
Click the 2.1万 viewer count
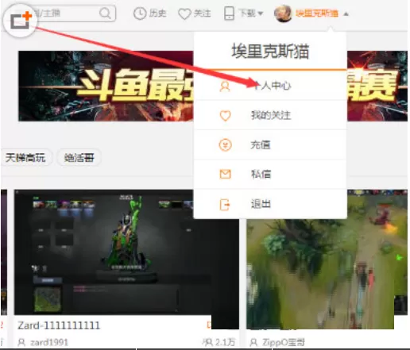[225, 342]
